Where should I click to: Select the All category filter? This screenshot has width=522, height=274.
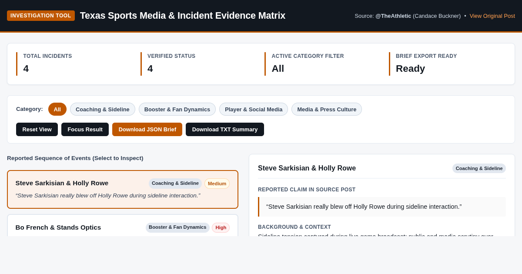[x=57, y=109]
